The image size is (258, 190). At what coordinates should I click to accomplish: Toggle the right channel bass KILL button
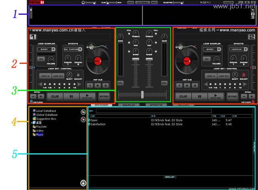[x=156, y=51]
